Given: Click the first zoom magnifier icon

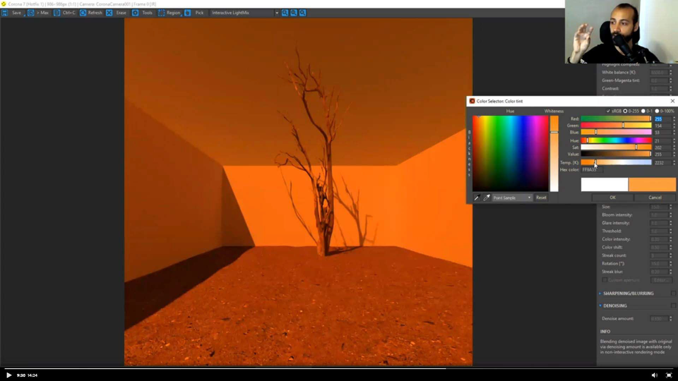Looking at the screenshot, I should tap(285, 13).
